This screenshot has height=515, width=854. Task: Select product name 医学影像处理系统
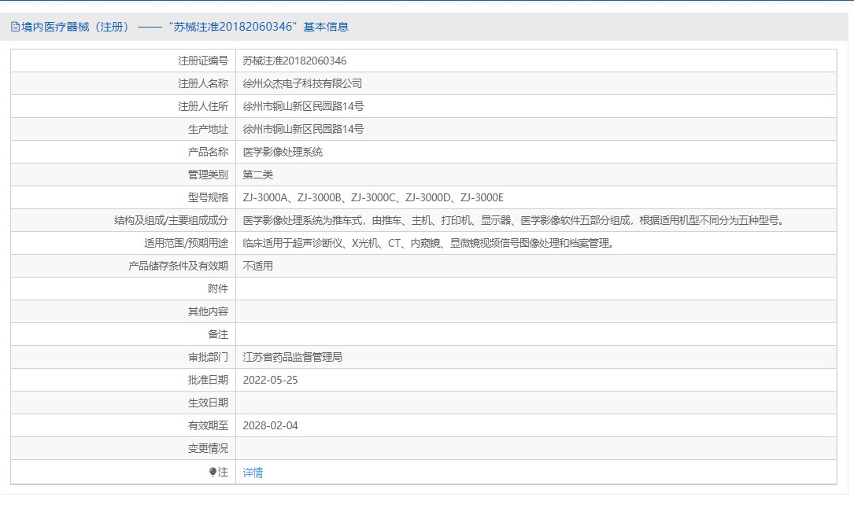click(283, 153)
